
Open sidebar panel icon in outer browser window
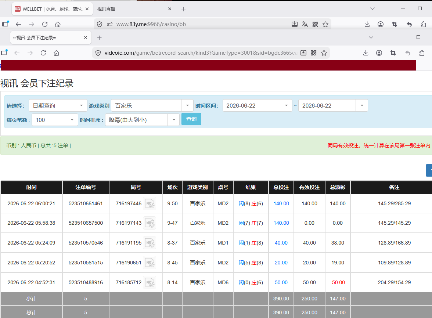coord(5,24)
